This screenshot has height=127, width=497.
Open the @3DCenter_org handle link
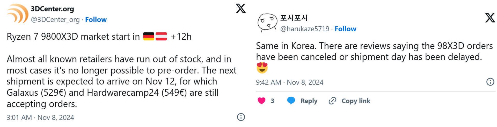(x=55, y=20)
